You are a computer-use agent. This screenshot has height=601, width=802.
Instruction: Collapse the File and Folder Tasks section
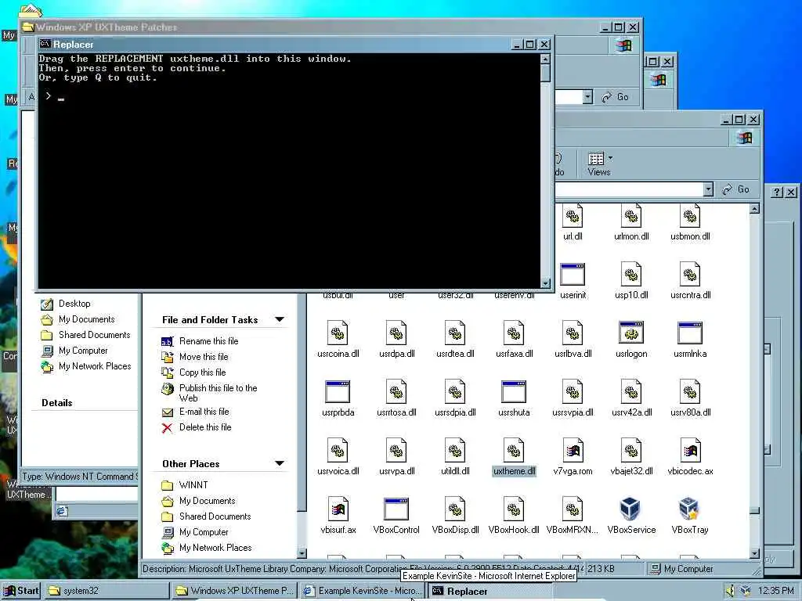[x=280, y=319]
